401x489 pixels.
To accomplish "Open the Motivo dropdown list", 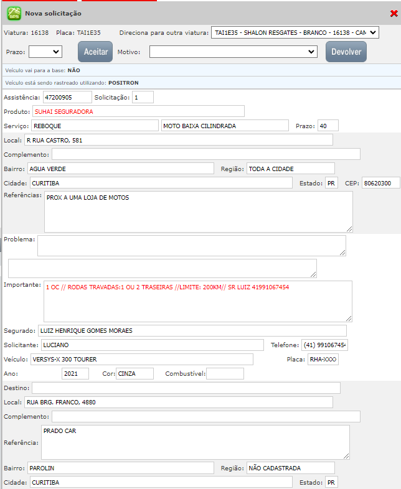I will (x=233, y=52).
